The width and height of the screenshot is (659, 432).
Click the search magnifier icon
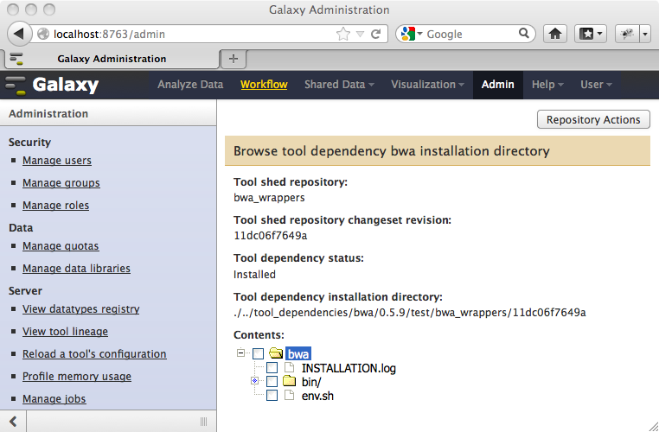(x=524, y=33)
